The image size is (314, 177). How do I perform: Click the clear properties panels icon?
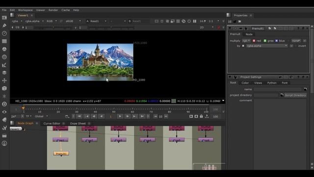click(x=240, y=22)
